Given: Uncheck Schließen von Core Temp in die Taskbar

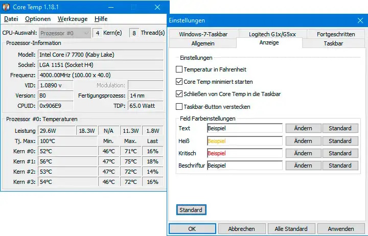Looking at the screenshot, I should (179, 94).
